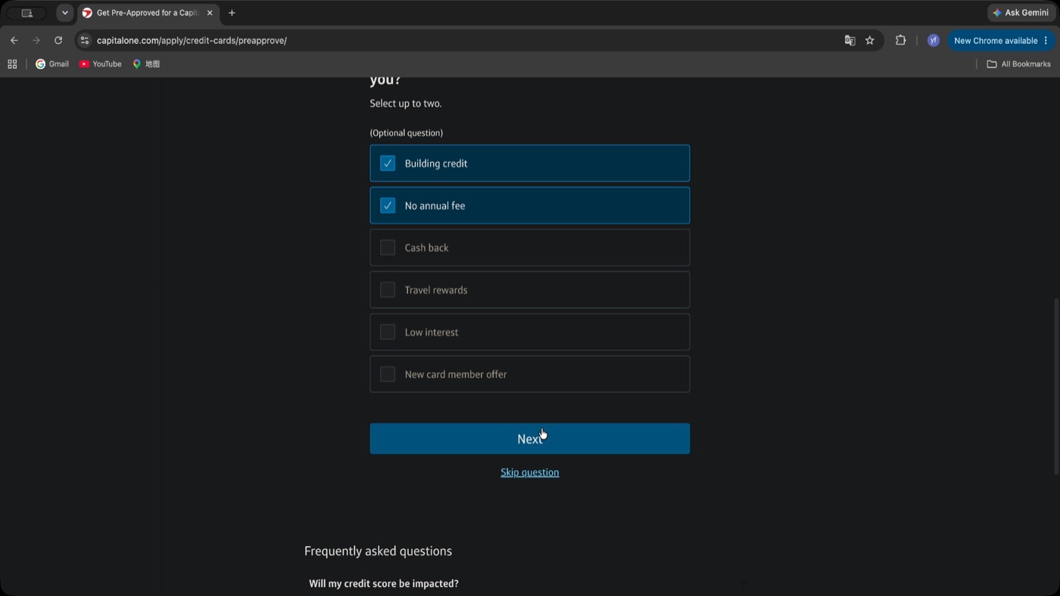This screenshot has width=1060, height=596.
Task: Expand the 'Will my credit score be impacted?' question
Action: (x=384, y=584)
